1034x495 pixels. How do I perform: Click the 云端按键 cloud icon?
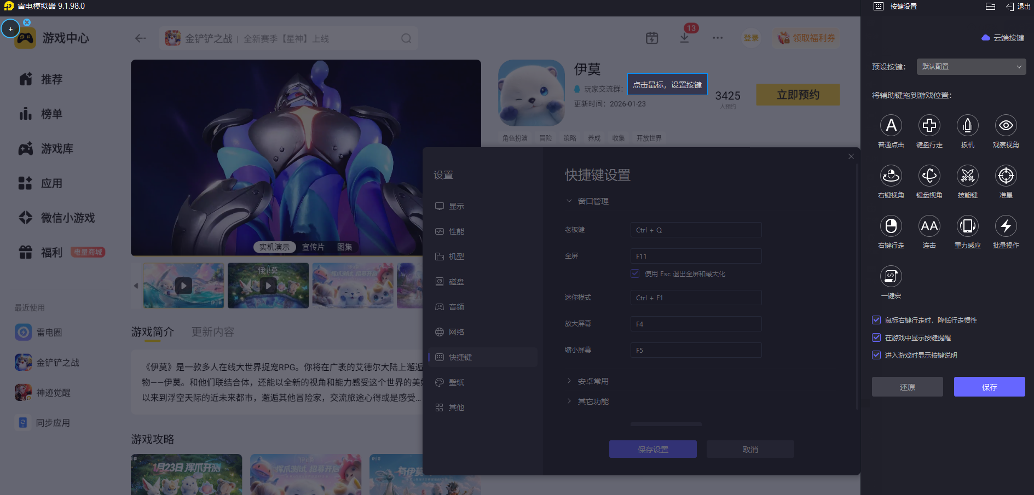click(986, 38)
